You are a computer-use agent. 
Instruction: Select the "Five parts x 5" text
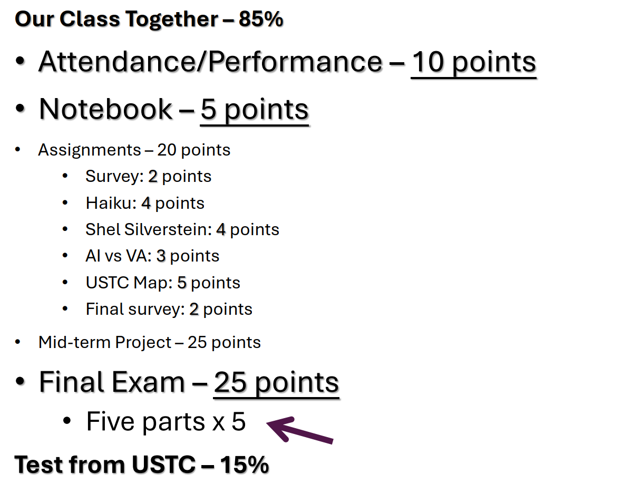166,422
